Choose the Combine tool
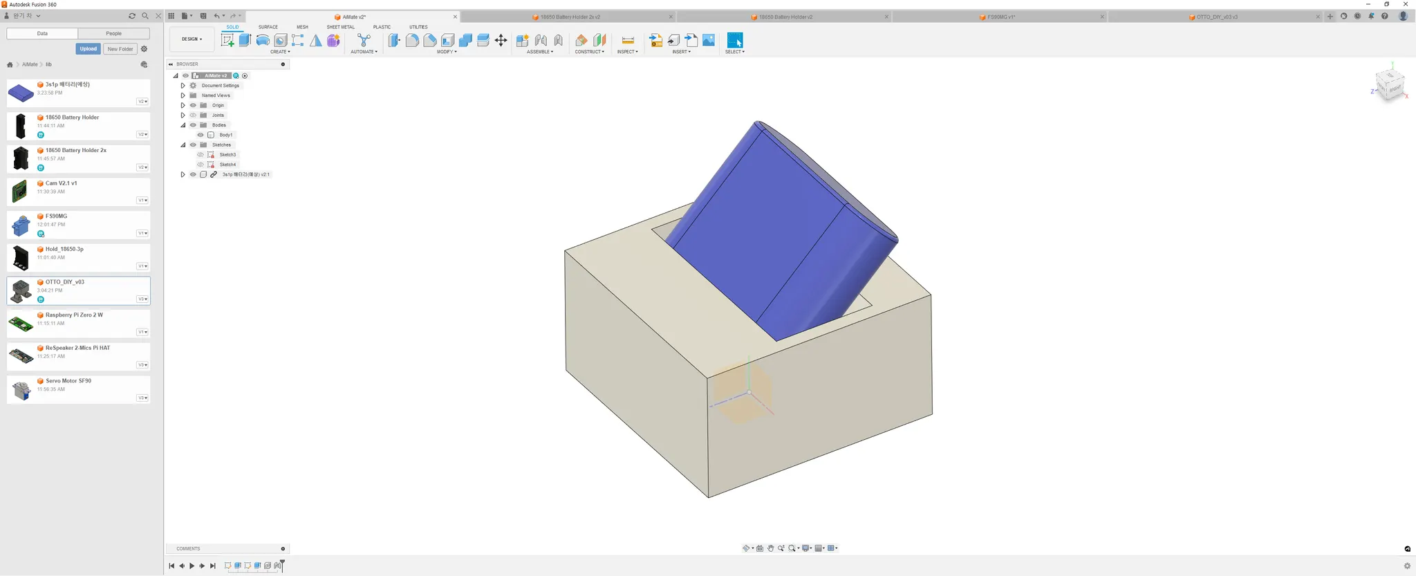1416x576 pixels. 465,41
